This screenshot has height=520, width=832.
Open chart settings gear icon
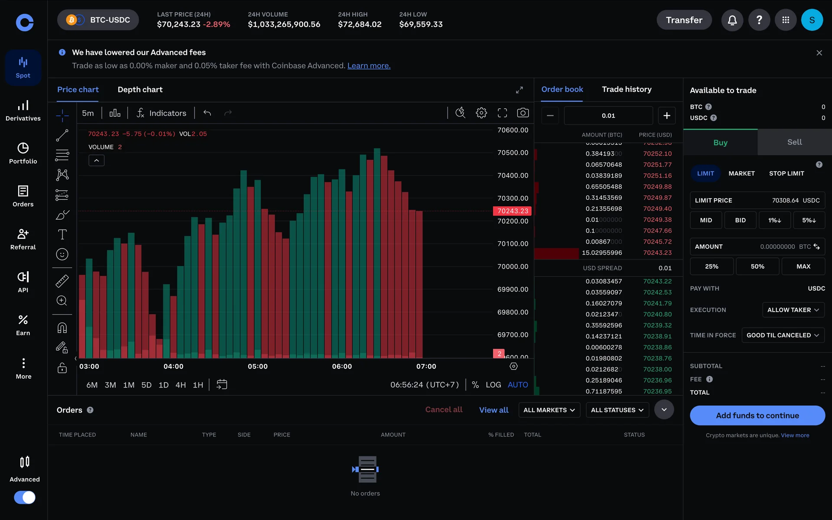(481, 113)
